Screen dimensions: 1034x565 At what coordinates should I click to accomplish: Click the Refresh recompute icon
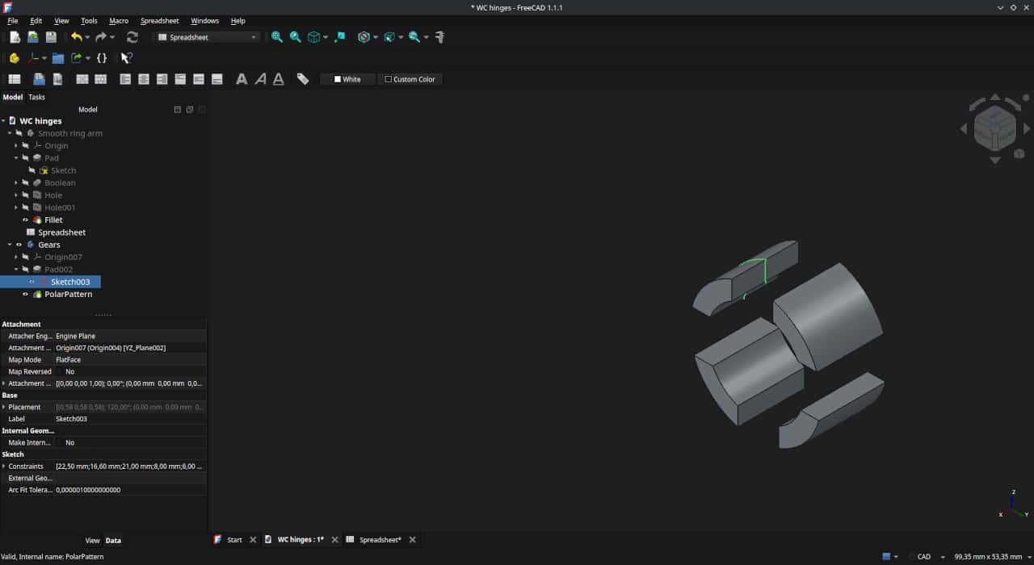[132, 37]
